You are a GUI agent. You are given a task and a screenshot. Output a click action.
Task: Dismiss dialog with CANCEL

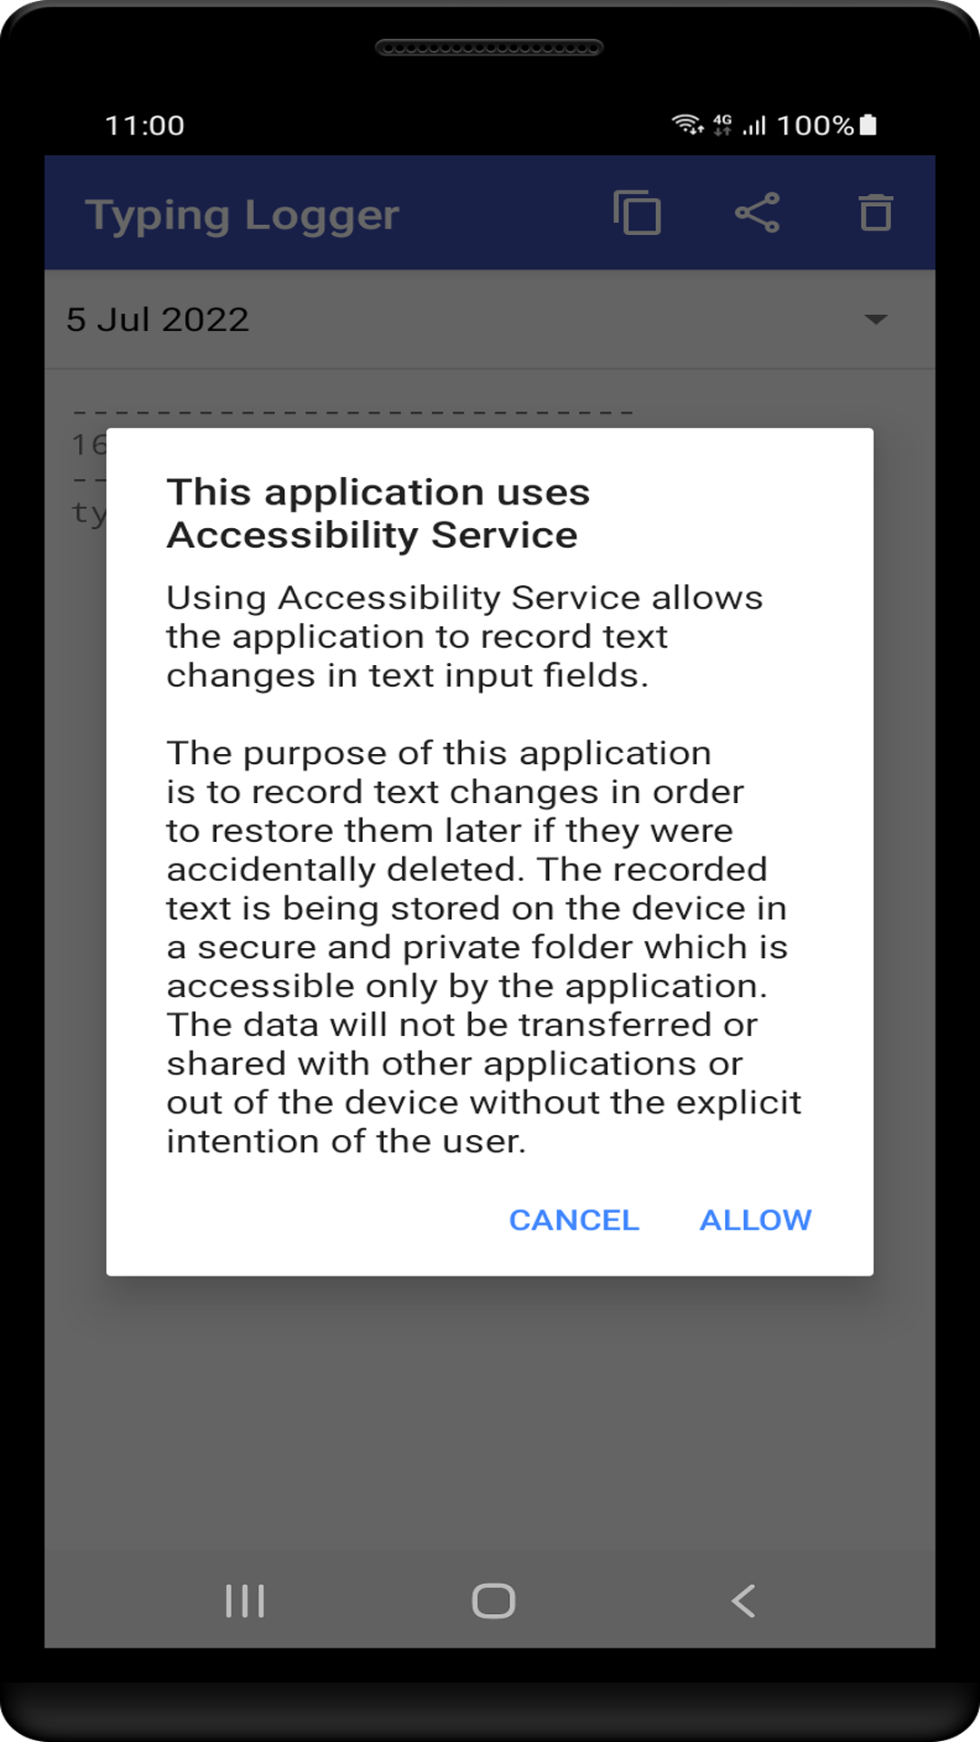click(x=573, y=1220)
